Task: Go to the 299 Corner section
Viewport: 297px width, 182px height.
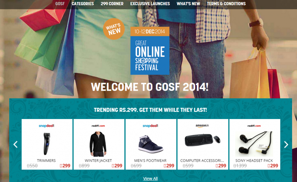Action: [112, 4]
